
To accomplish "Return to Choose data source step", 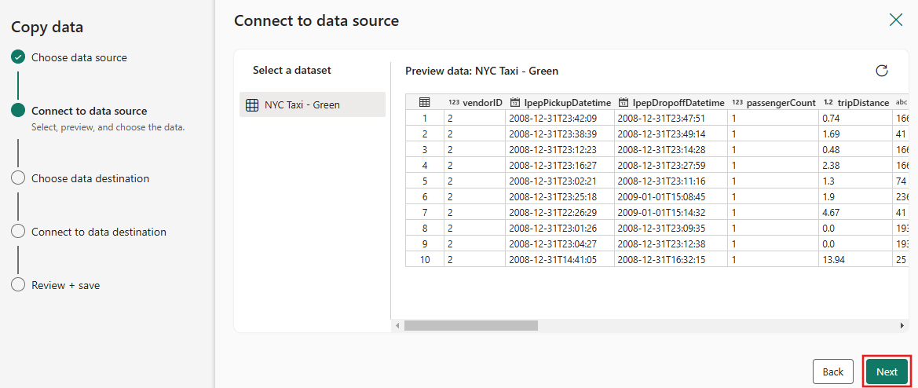I will coord(79,57).
